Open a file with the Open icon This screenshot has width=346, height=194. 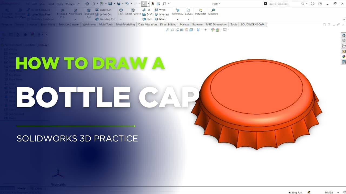tap(101, 4)
